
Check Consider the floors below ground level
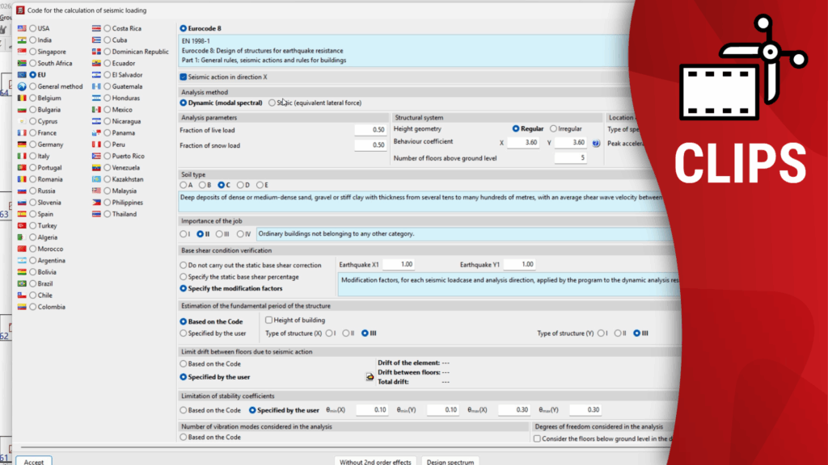pyautogui.click(x=538, y=438)
